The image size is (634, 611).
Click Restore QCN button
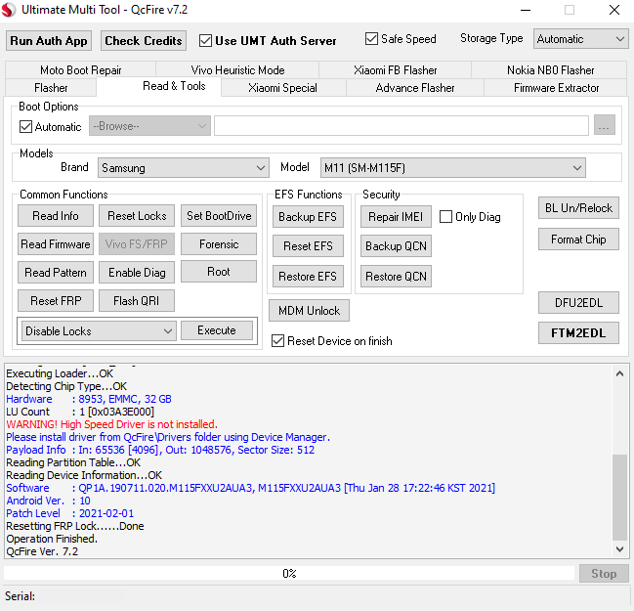click(396, 277)
